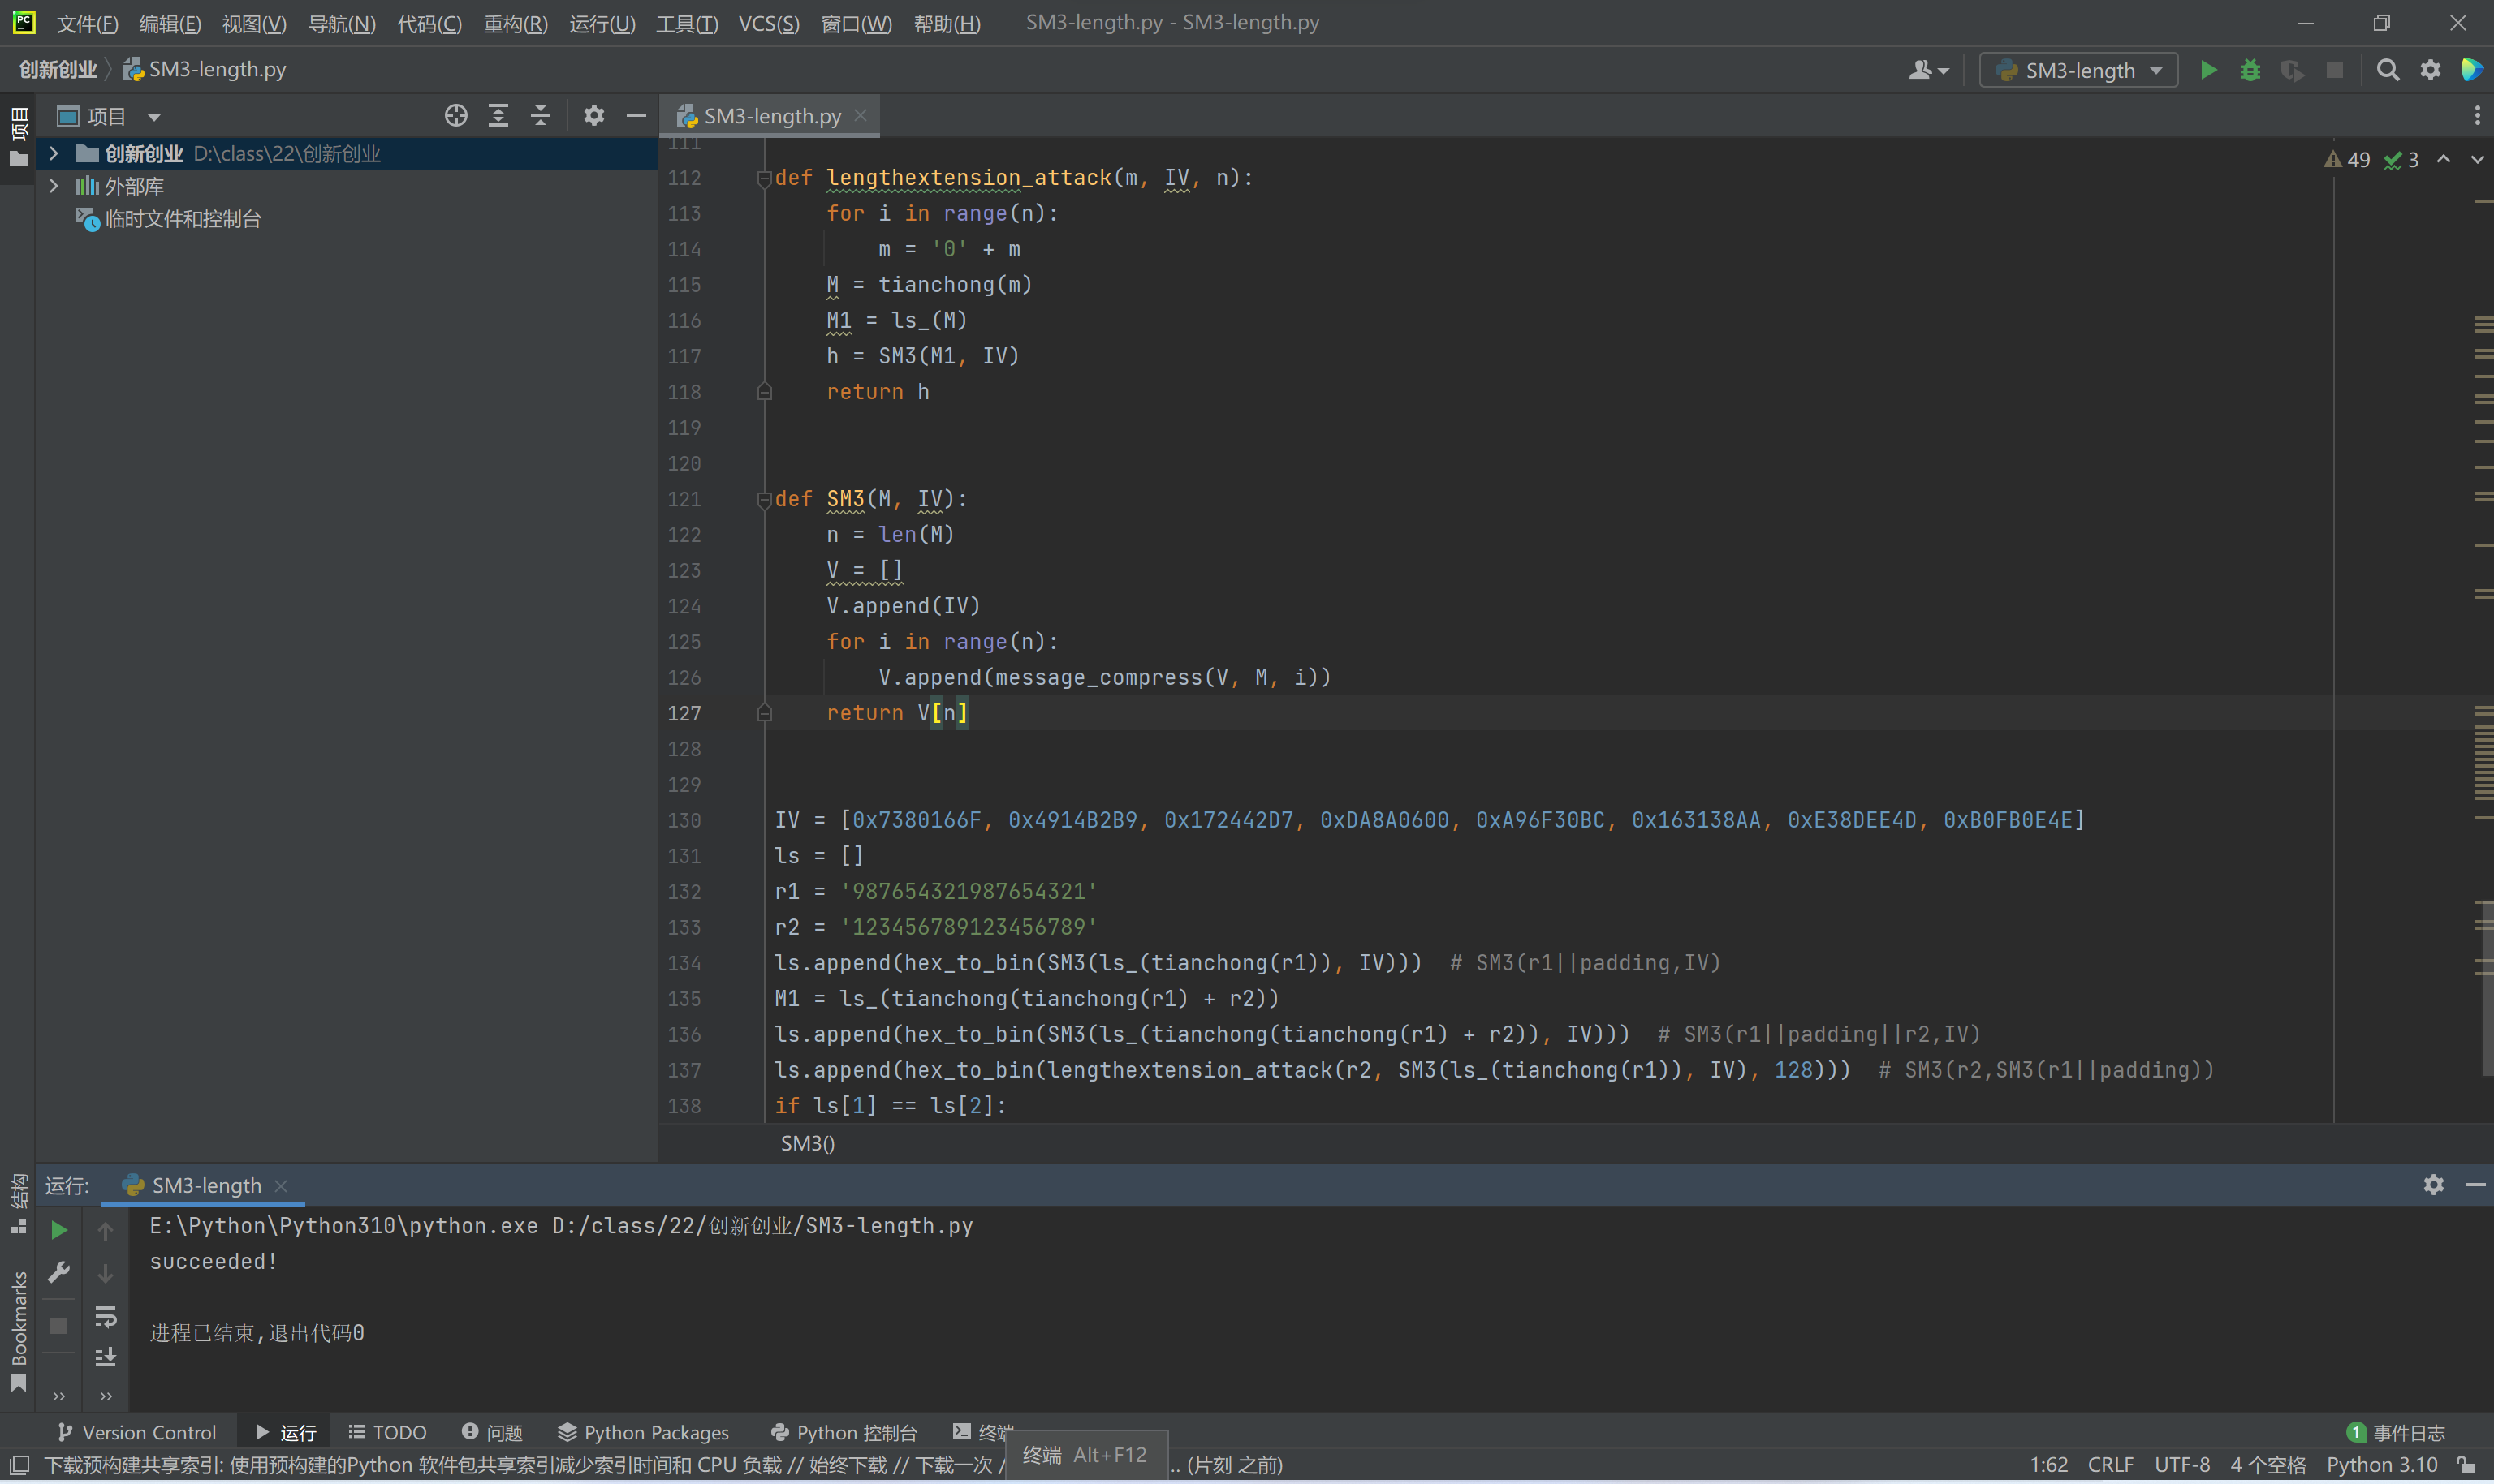Toggle soft-wrap in run console

tap(105, 1316)
